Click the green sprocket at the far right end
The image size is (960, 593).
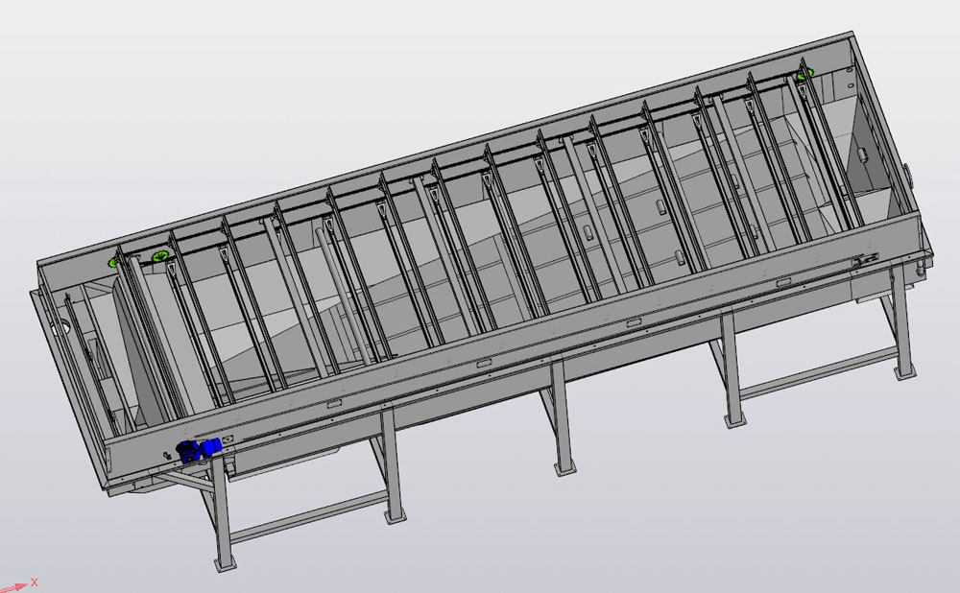coord(803,74)
